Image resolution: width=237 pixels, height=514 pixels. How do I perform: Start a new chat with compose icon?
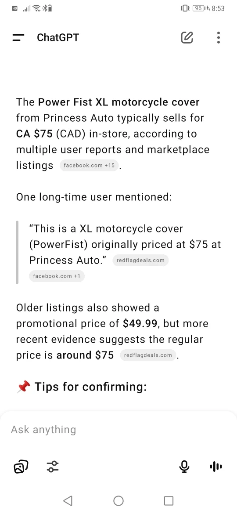(187, 38)
